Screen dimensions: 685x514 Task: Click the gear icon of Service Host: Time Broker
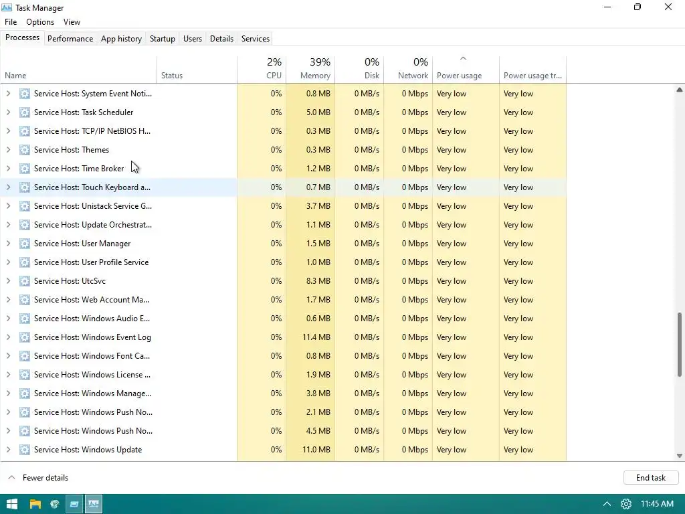[25, 169]
